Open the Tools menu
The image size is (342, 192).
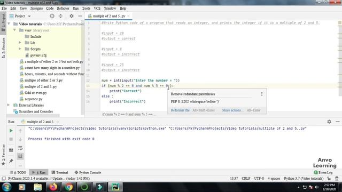point(86,9)
